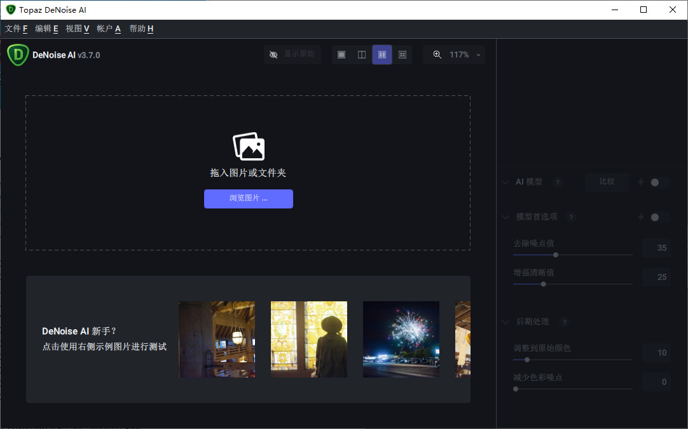Click the heading DeNoise AI 新手？
The image size is (688, 429).
(79, 331)
